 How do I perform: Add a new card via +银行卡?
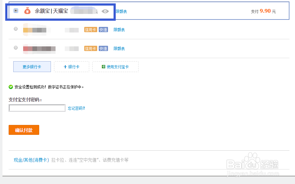[72, 67]
